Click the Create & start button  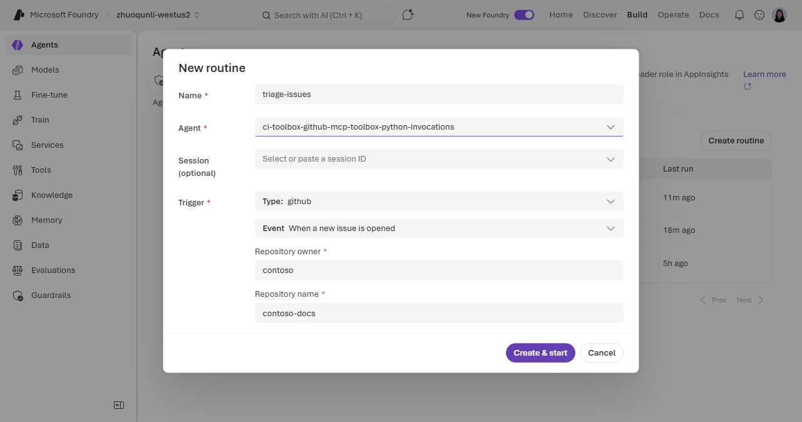point(540,353)
